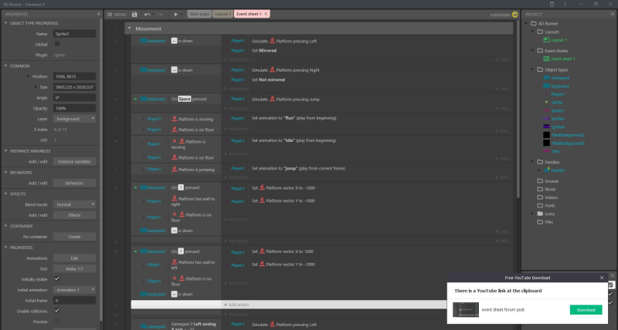This screenshot has height=330, width=618.
Task: Open the Blend mode Normal dropdown
Action: (x=74, y=204)
